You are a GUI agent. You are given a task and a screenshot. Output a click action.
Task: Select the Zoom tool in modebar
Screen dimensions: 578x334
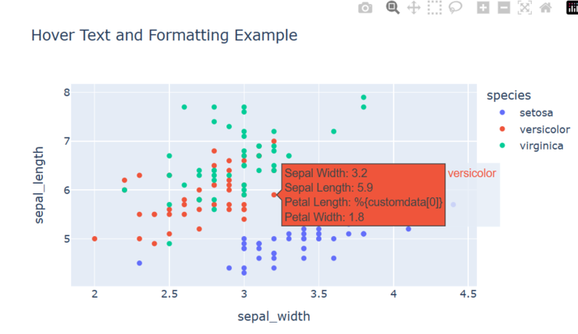[392, 8]
